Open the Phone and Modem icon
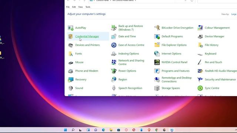This screenshot has width=237, height=133. tap(70, 71)
